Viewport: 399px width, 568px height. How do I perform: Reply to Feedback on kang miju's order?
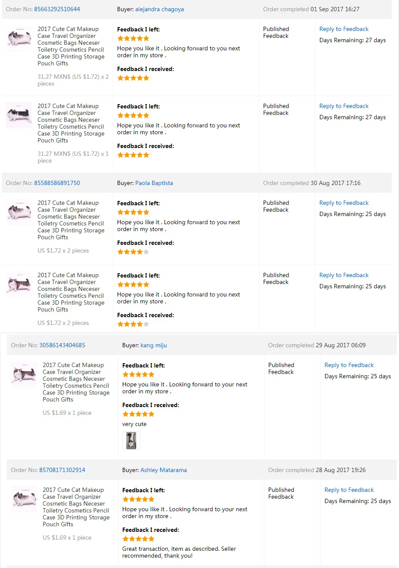(349, 365)
